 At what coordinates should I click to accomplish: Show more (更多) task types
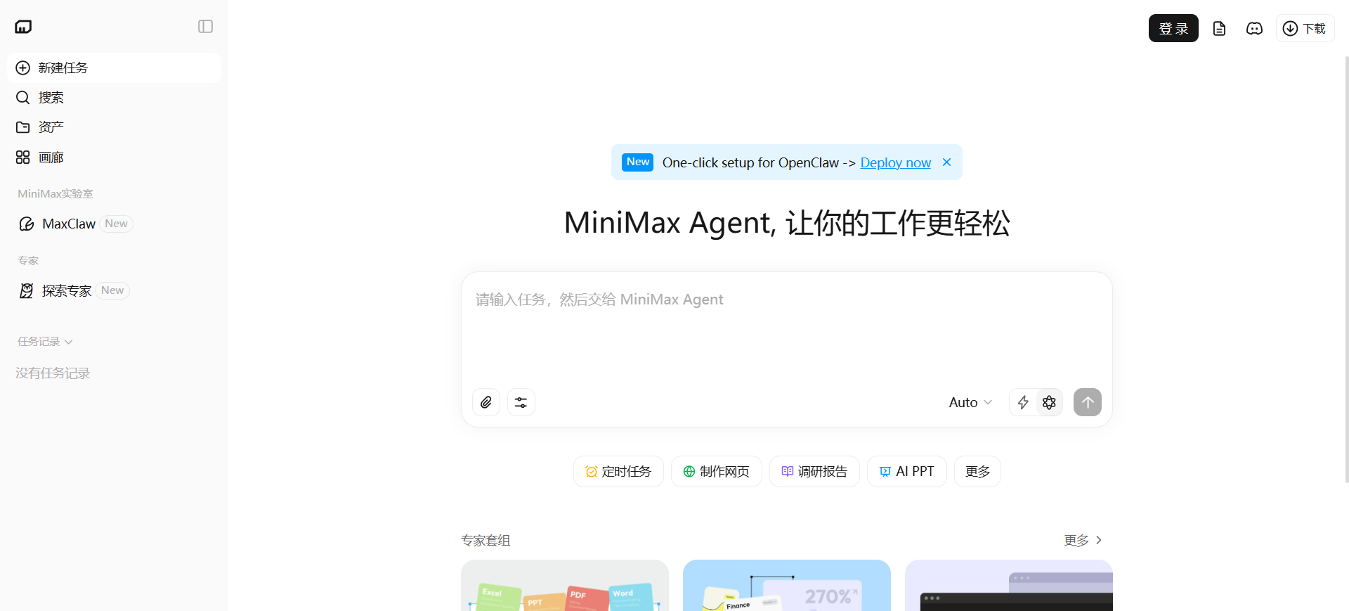[x=977, y=471]
